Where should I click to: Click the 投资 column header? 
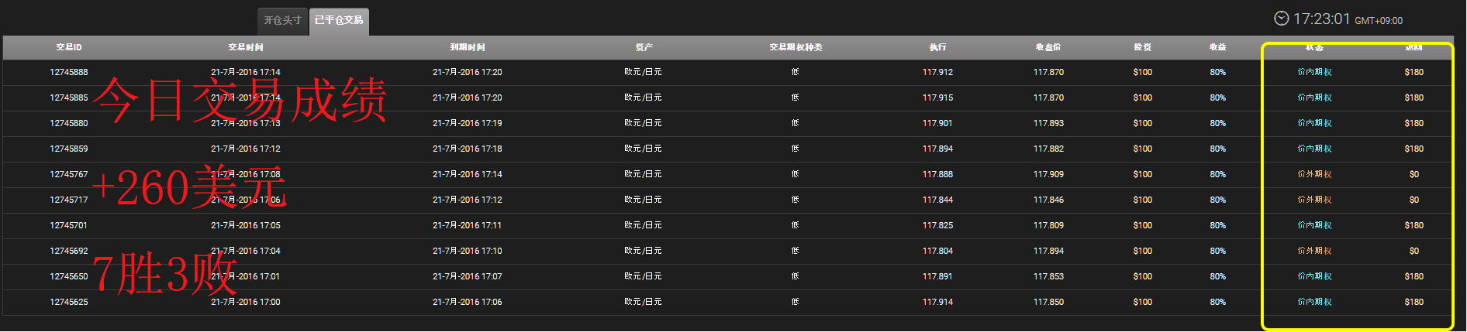pos(1143,47)
